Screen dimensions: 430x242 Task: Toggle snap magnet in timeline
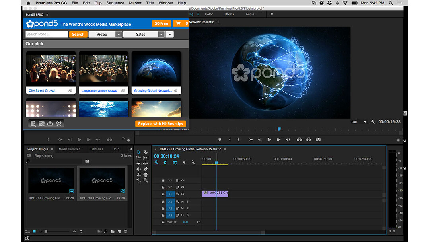[x=165, y=162]
